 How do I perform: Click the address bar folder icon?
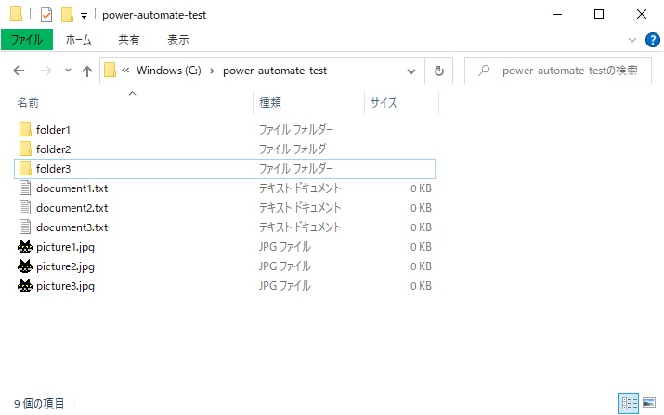[x=111, y=71]
